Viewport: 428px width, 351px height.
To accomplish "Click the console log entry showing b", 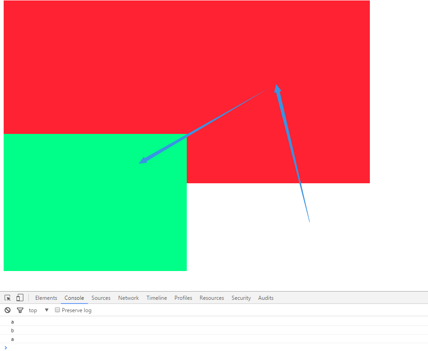I will [12, 330].
